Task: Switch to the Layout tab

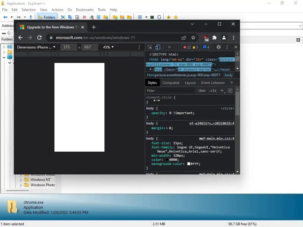Action: tap(190, 83)
